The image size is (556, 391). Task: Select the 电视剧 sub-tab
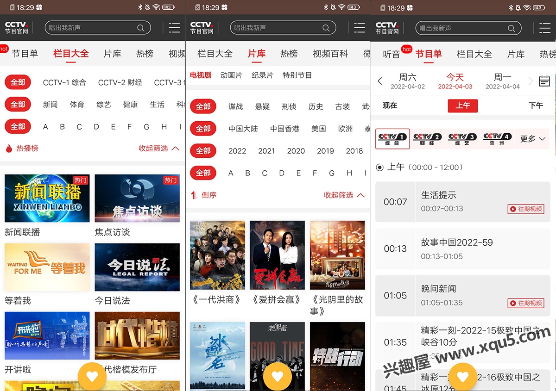[x=201, y=75]
